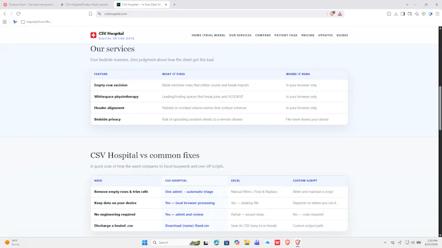Click the page vertical scrollbar thumb
This screenshot has height=248, width=442.
click(x=440, y=107)
